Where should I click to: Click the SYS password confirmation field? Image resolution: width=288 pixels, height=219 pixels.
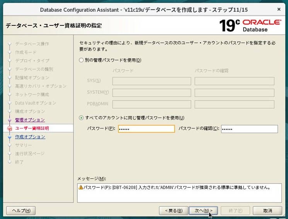point(235,81)
